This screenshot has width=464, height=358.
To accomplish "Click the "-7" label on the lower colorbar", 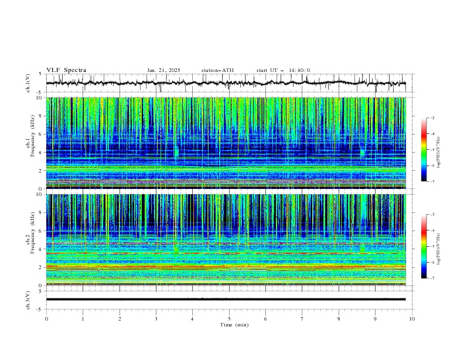I will point(432,278).
